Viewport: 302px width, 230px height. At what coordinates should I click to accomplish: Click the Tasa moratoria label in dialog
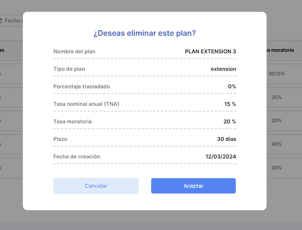pyautogui.click(x=72, y=121)
